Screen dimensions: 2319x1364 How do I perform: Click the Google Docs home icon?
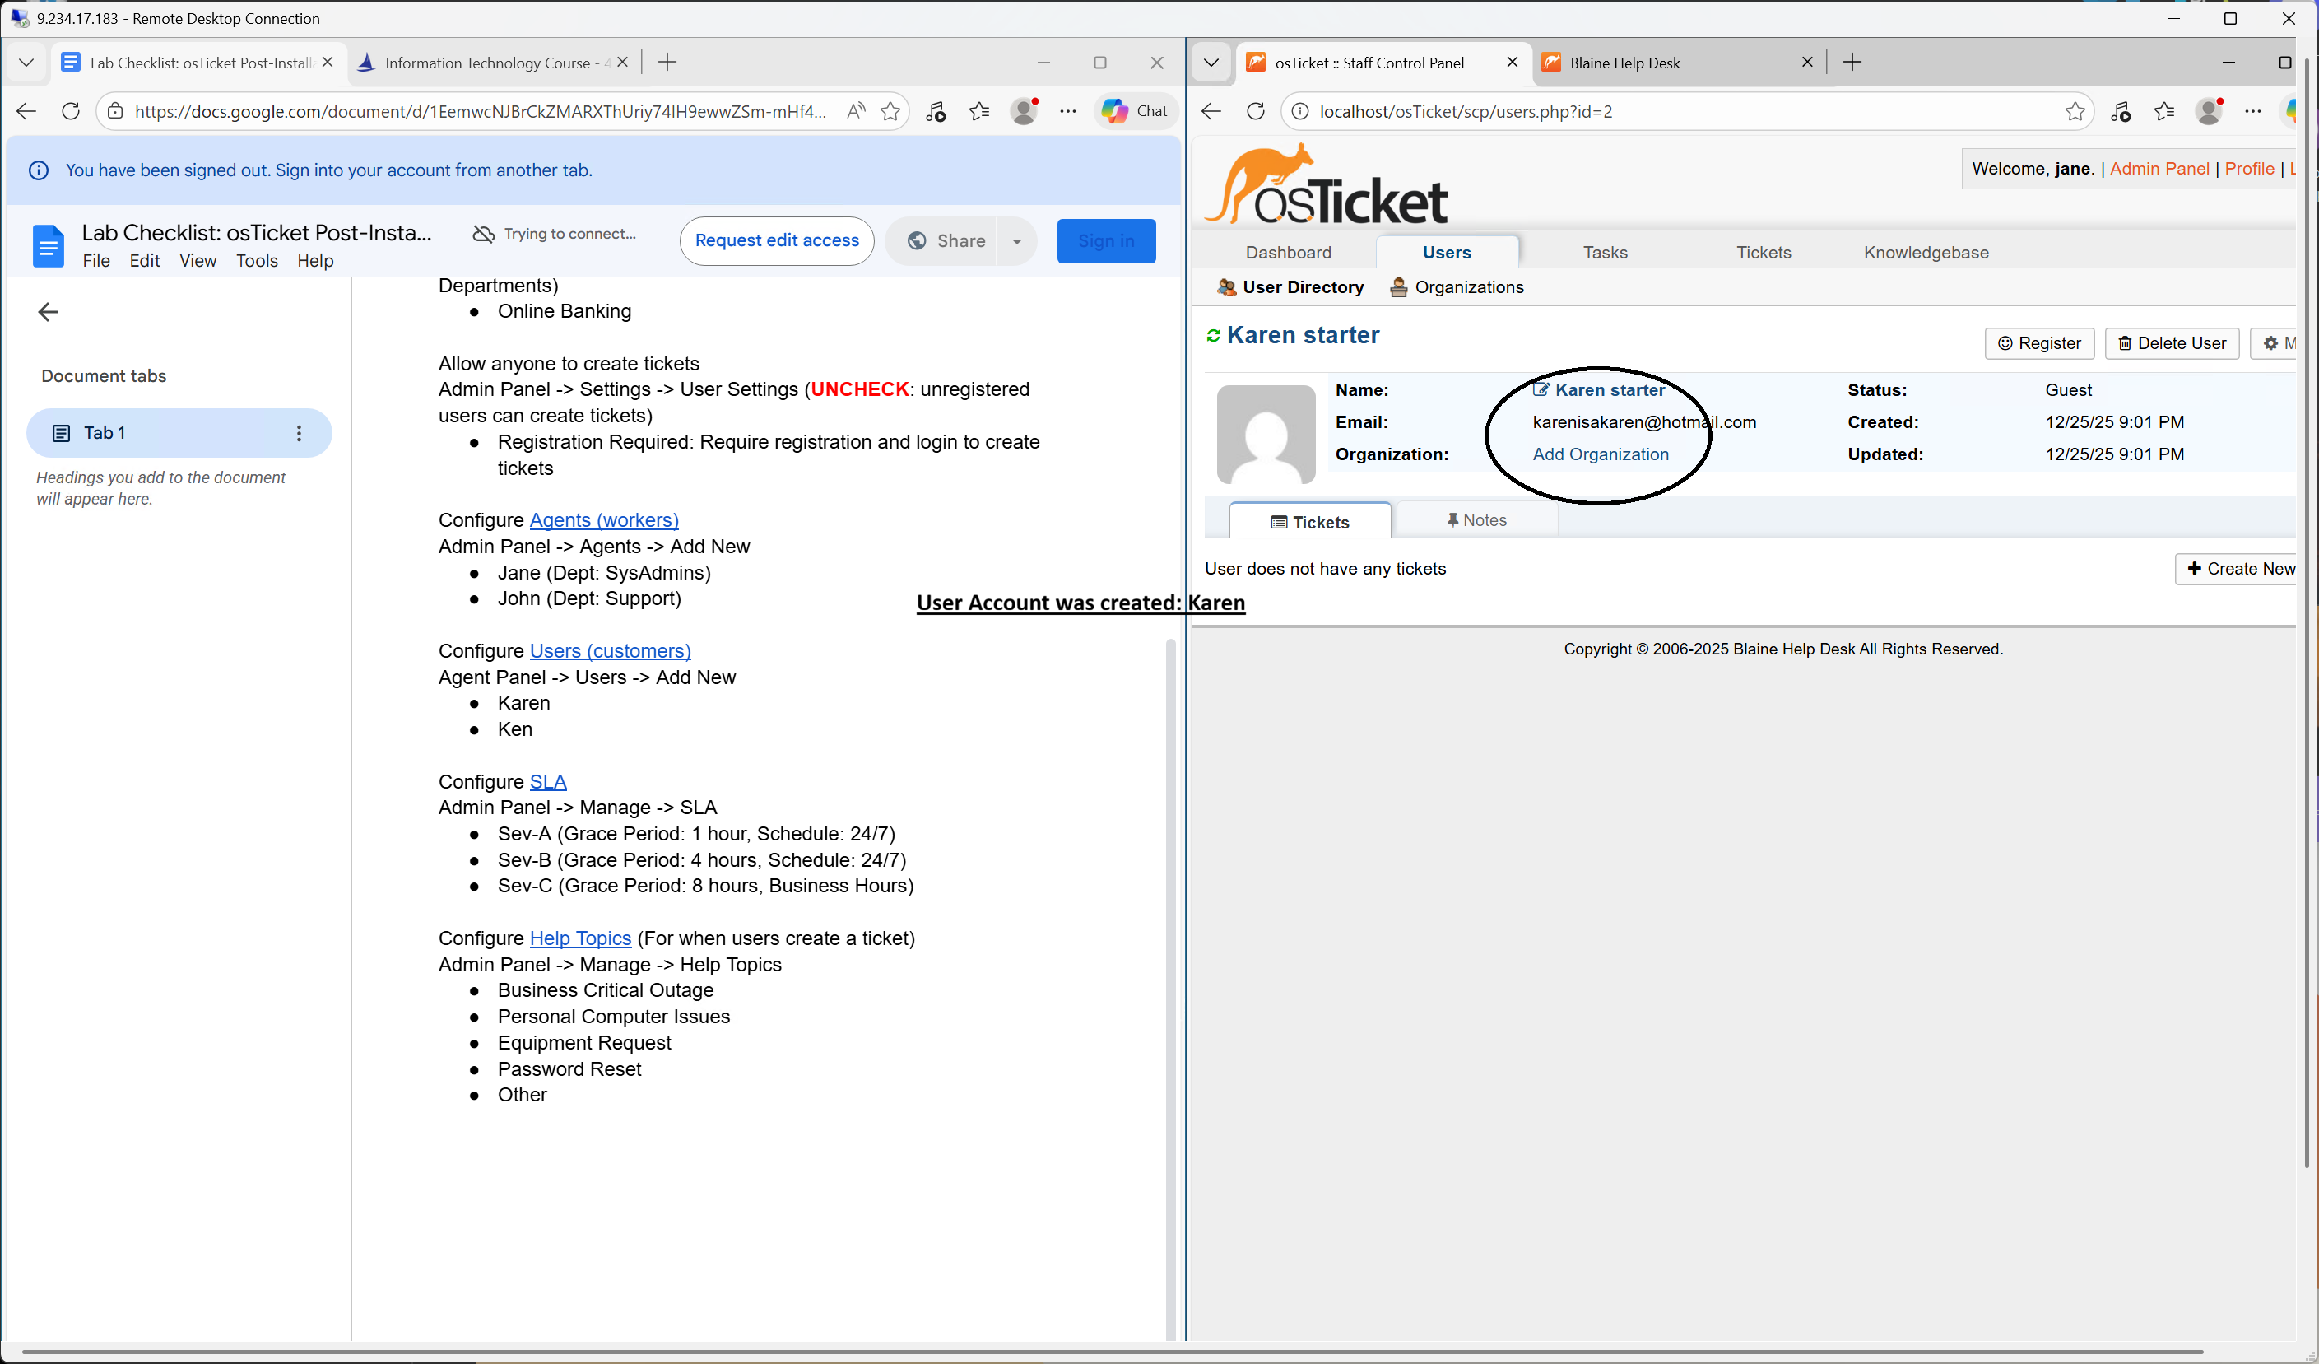pos(48,246)
